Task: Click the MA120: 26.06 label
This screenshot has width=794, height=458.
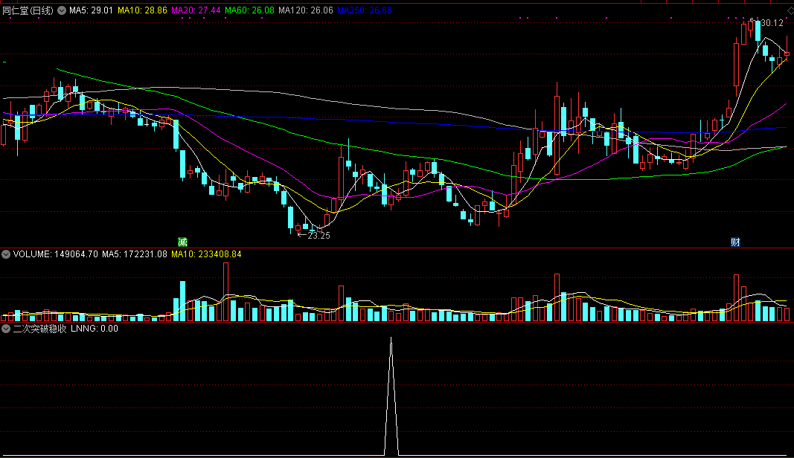Action: click(x=306, y=10)
